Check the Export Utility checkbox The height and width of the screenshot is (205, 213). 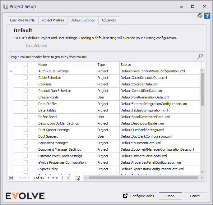pos(25,169)
